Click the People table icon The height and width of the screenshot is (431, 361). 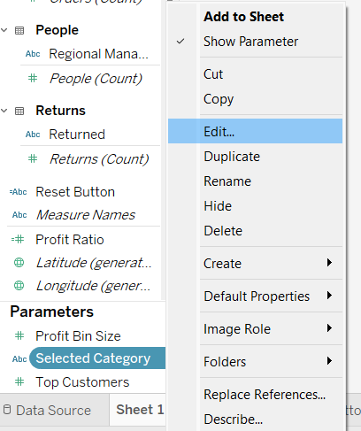[19, 30]
